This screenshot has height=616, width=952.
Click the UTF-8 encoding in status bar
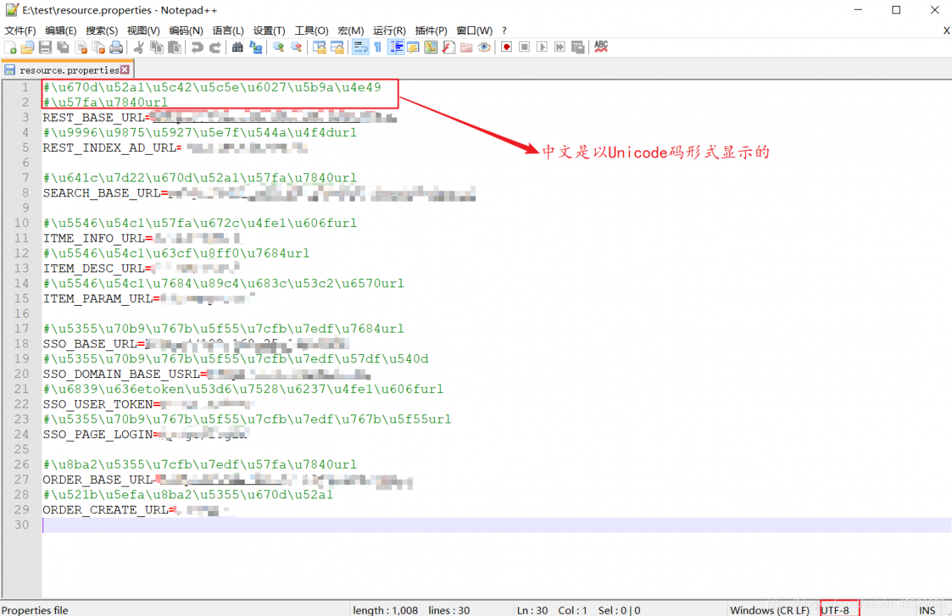click(x=835, y=610)
